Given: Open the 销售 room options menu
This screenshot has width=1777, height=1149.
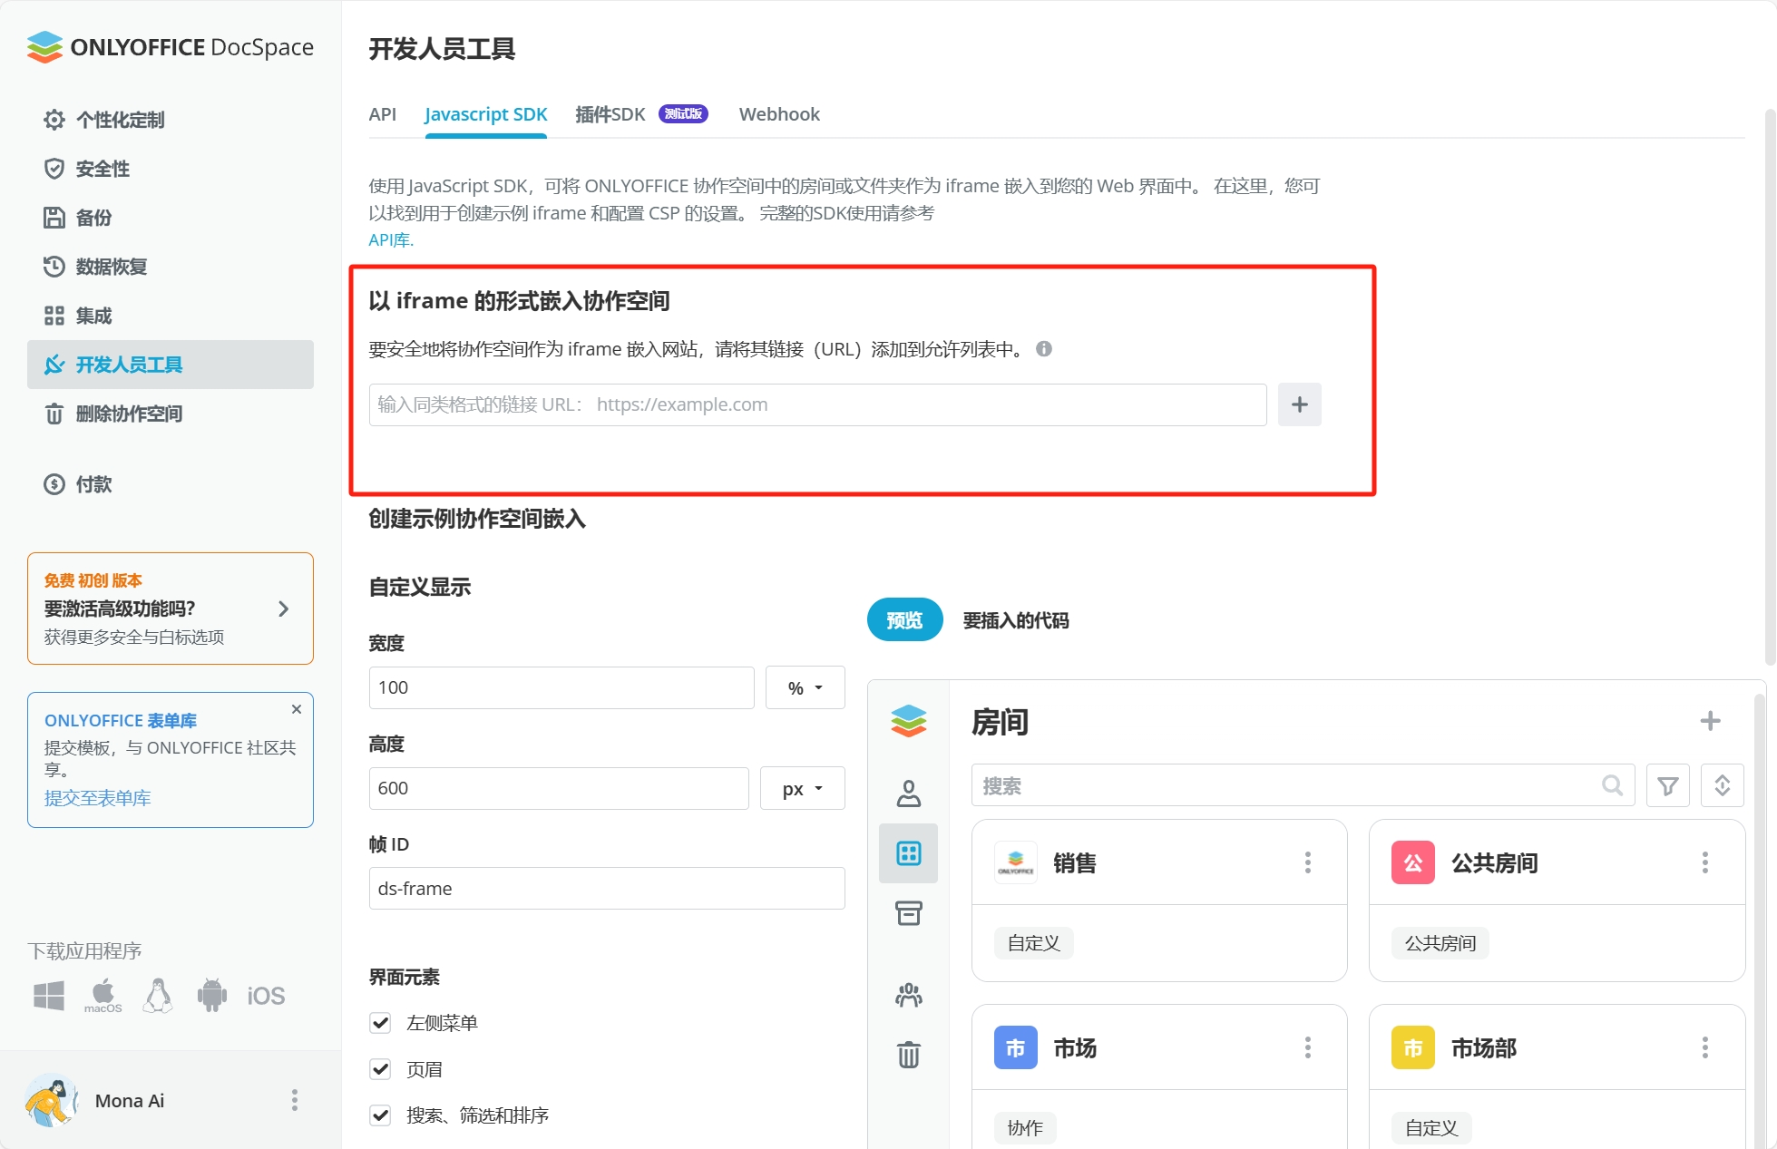Looking at the screenshot, I should tap(1307, 862).
